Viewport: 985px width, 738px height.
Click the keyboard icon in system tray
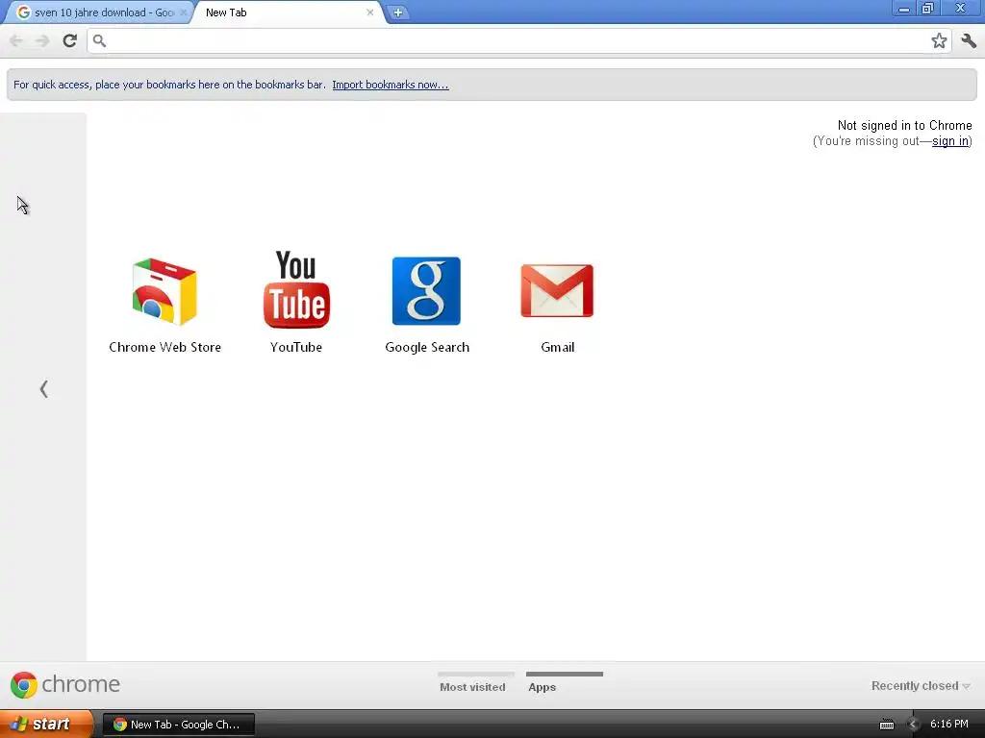[x=886, y=725]
